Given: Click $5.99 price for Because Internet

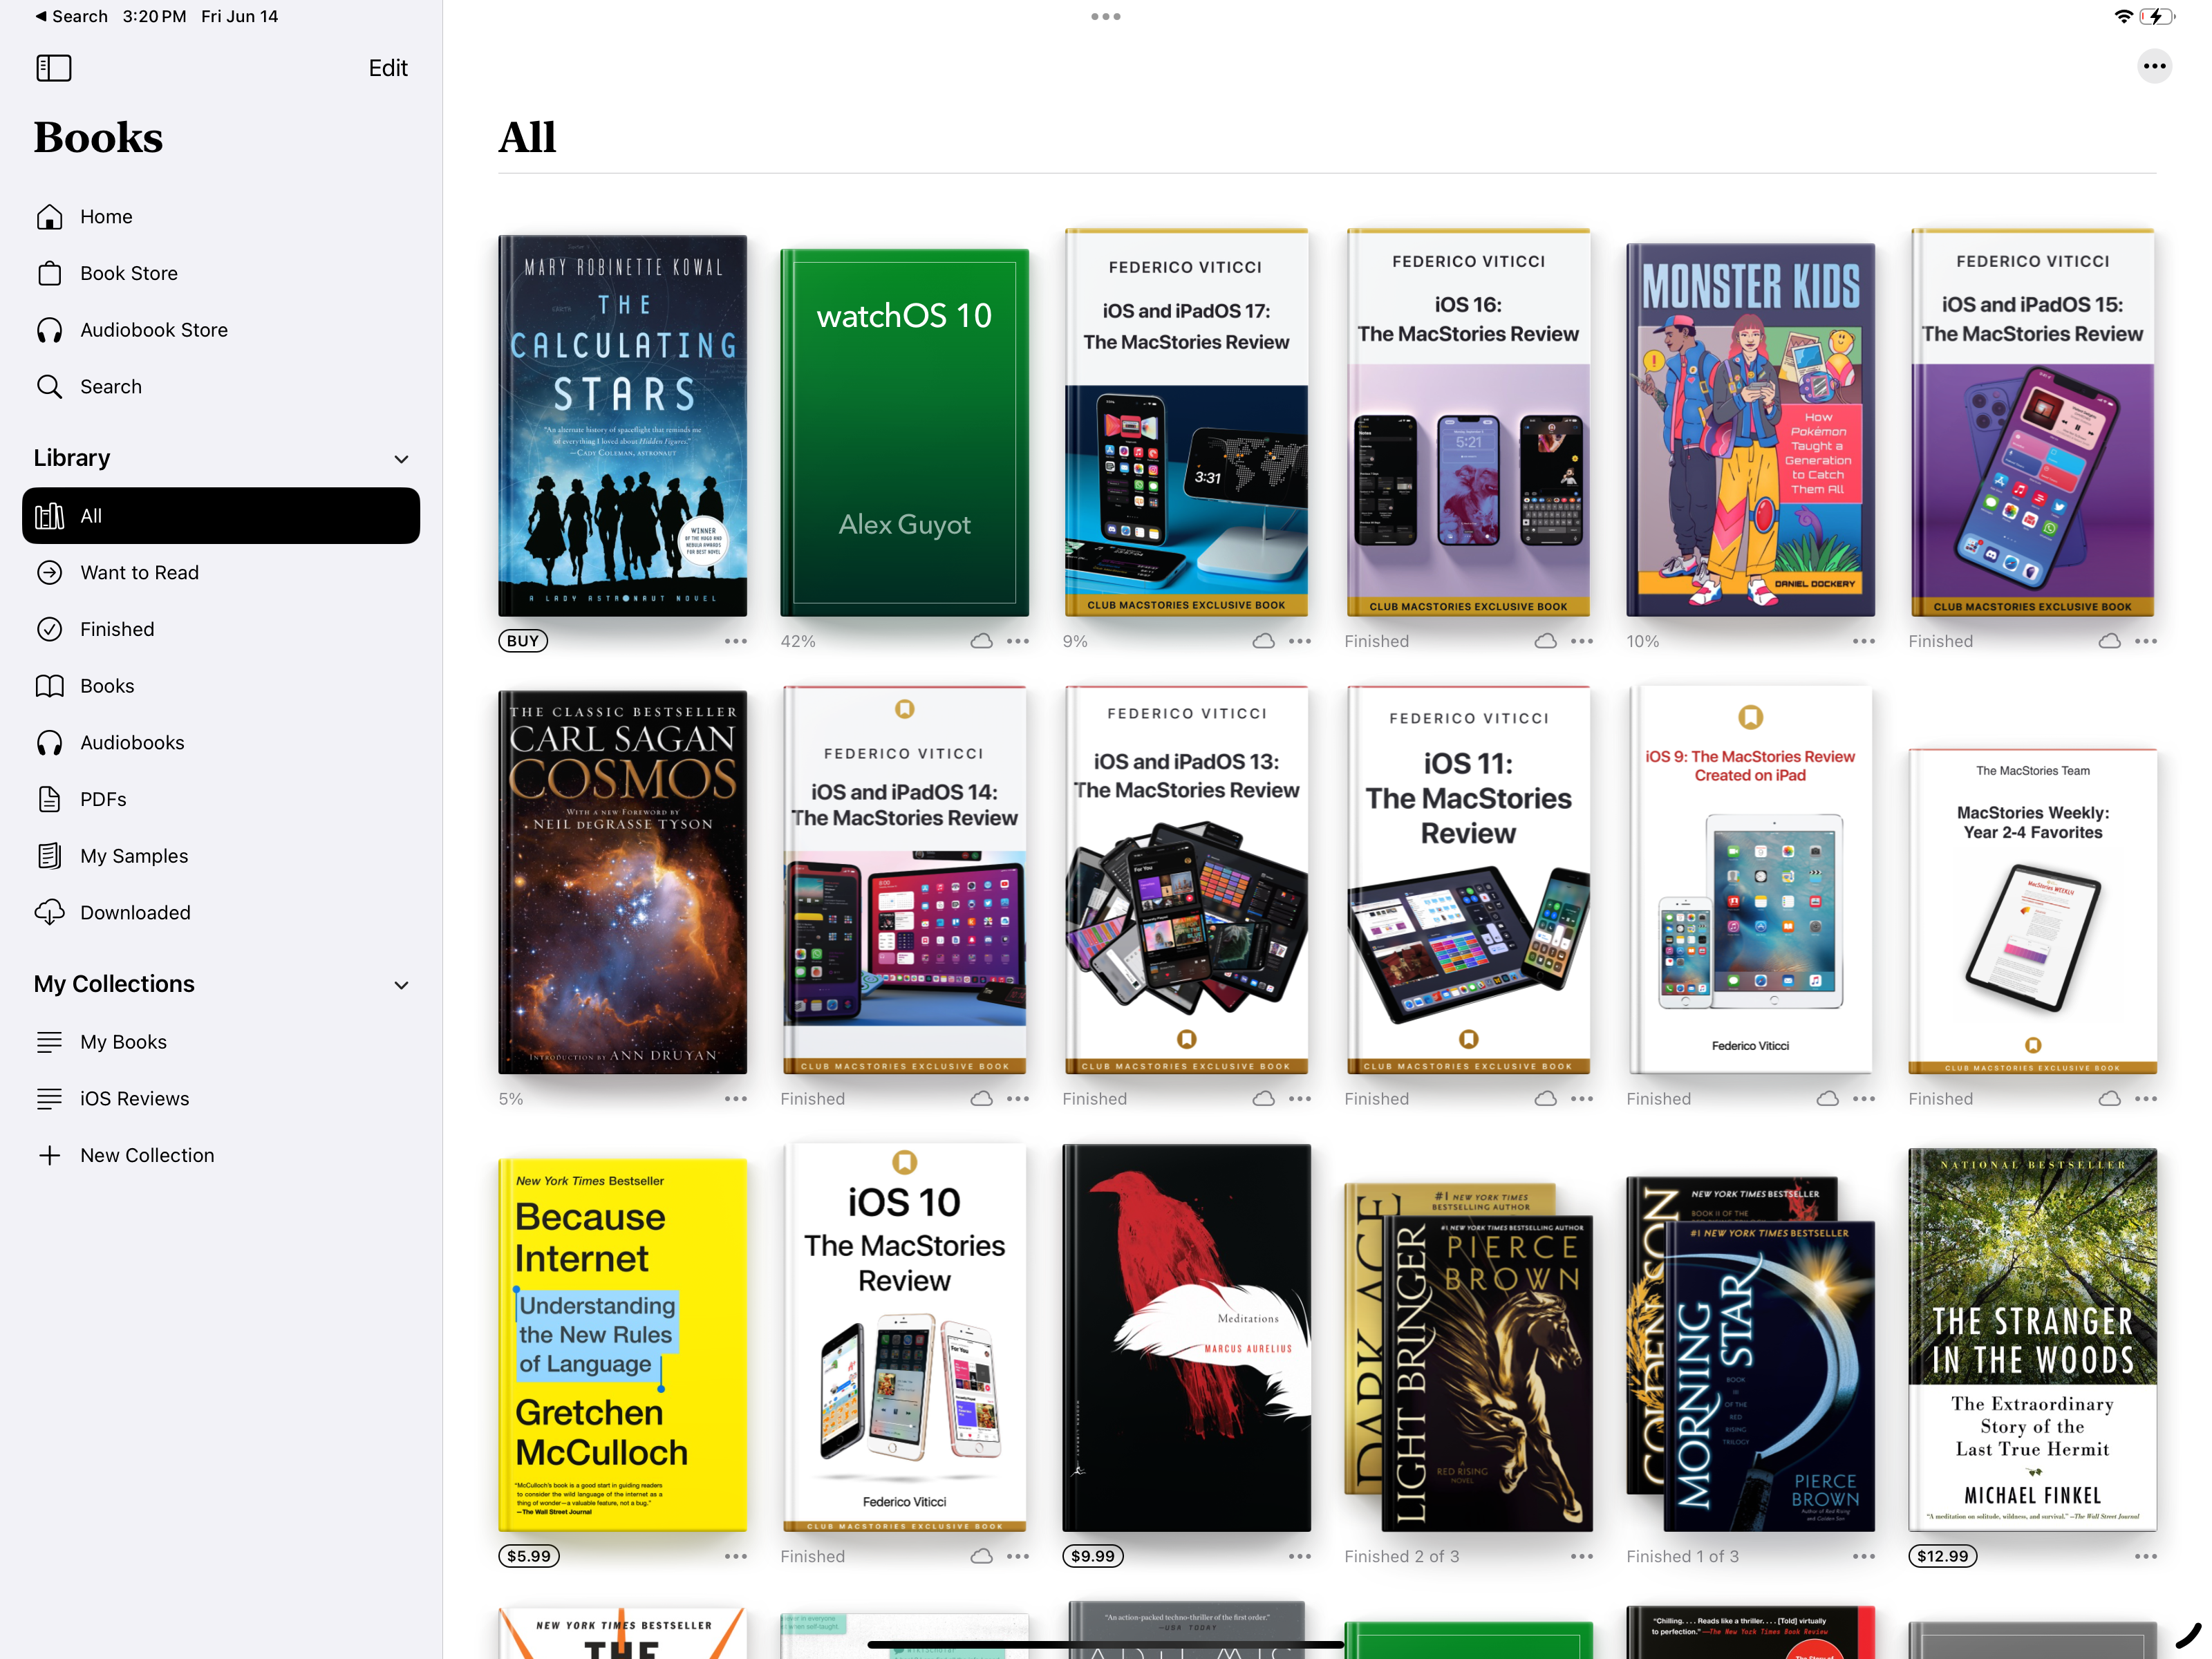Looking at the screenshot, I should [529, 1556].
